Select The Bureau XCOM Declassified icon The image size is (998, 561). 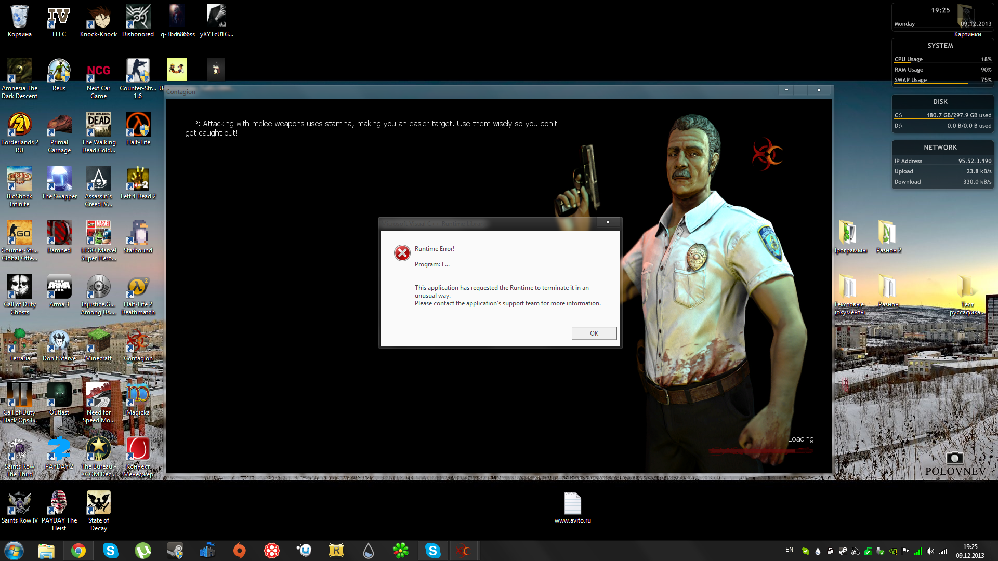point(99,456)
